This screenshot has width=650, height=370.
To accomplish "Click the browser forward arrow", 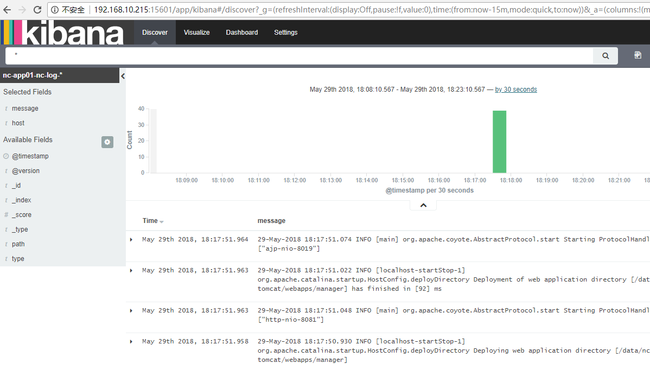I will [x=22, y=10].
